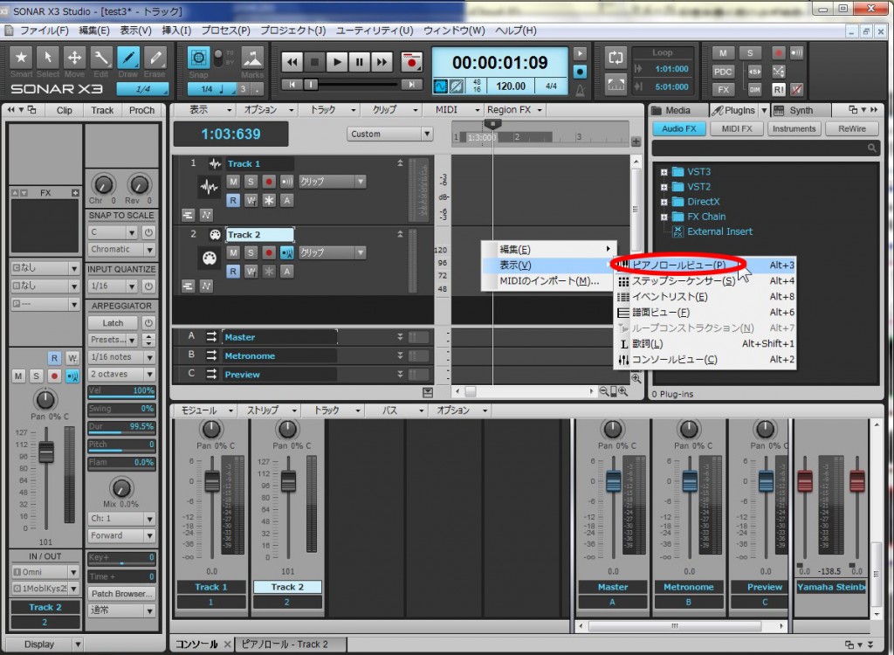The width and height of the screenshot is (894, 655).
Task: Open the 編集(E) menu
Action: coord(94,31)
